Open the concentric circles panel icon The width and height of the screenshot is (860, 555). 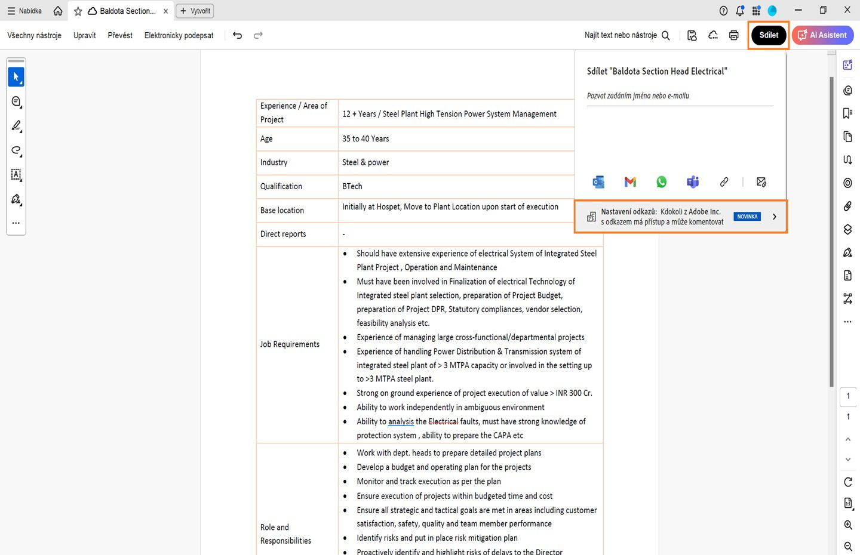pyautogui.click(x=847, y=183)
